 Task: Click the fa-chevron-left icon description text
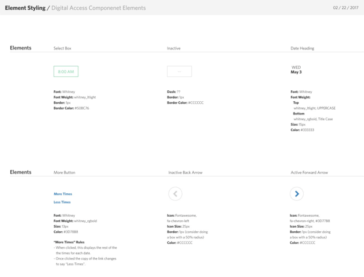(180, 221)
